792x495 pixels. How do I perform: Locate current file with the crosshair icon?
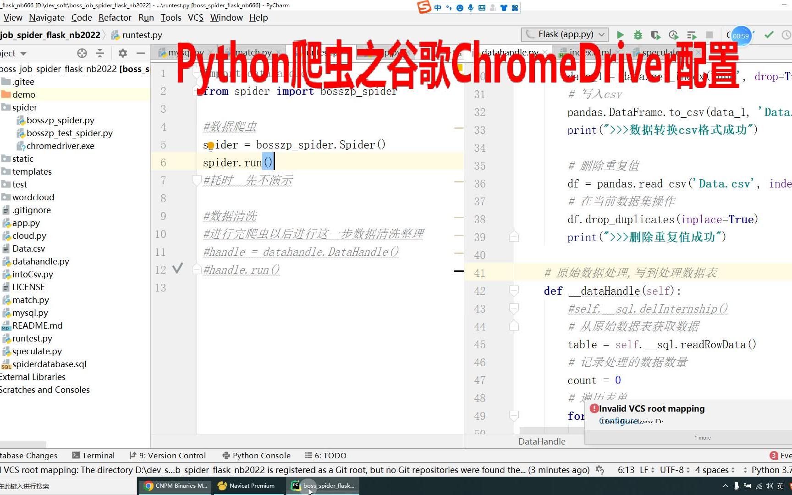tap(82, 53)
